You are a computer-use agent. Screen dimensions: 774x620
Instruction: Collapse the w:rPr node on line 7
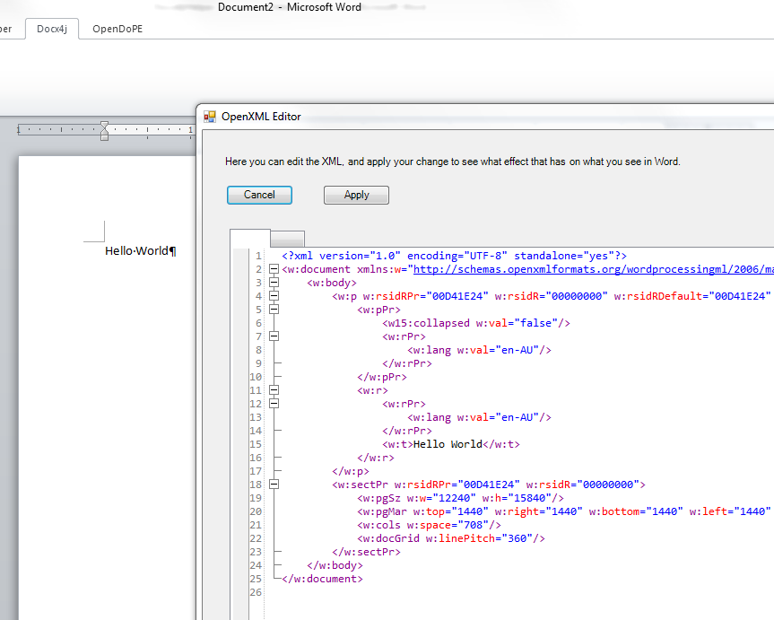(x=274, y=336)
